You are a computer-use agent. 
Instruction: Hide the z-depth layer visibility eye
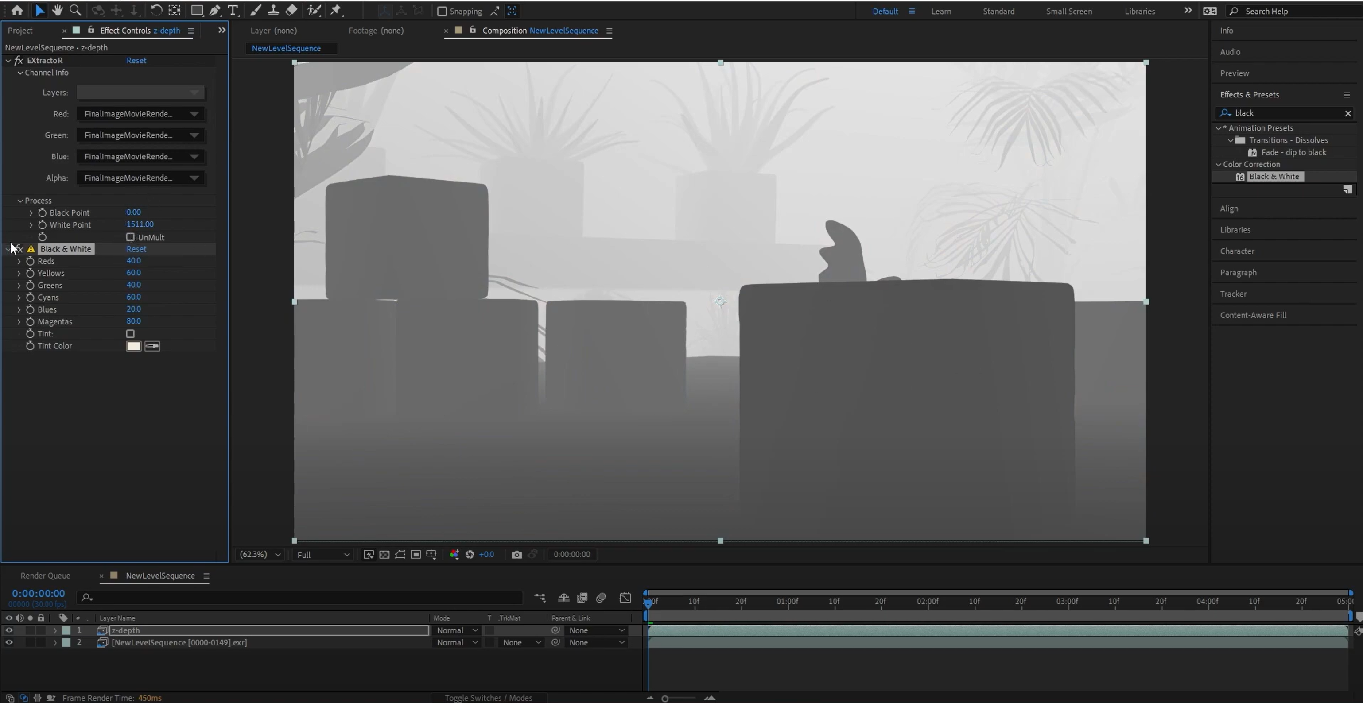(9, 630)
